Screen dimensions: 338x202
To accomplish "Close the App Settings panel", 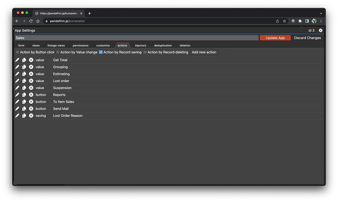I will point(321,30).
